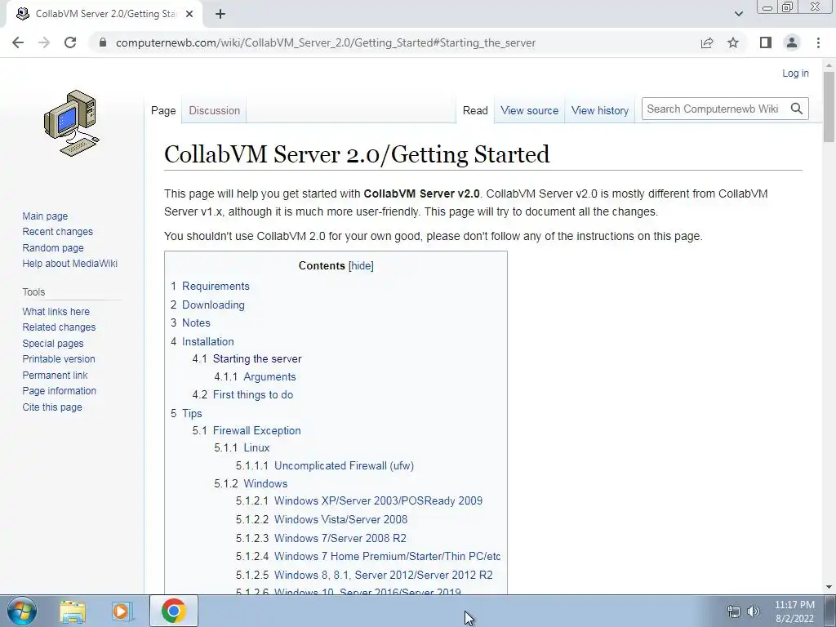Click the Chrome taskbar icon
Viewport: 836px width, 627px height.
click(173, 611)
